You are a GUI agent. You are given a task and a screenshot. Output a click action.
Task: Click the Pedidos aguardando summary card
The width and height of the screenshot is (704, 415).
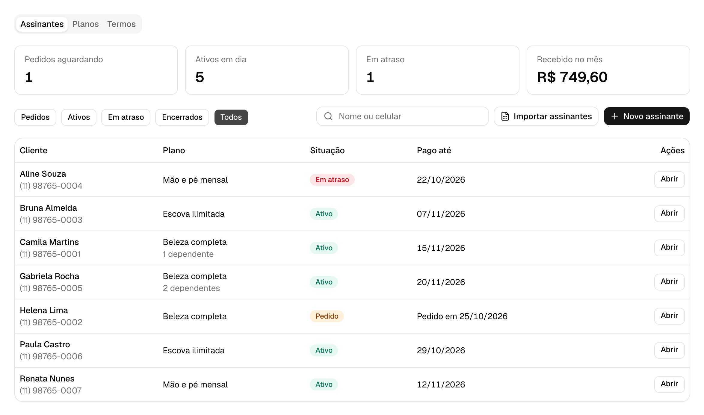pos(96,70)
